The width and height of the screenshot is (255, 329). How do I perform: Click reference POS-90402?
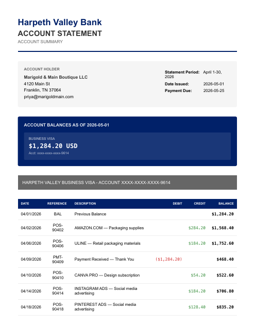[x=58, y=227]
